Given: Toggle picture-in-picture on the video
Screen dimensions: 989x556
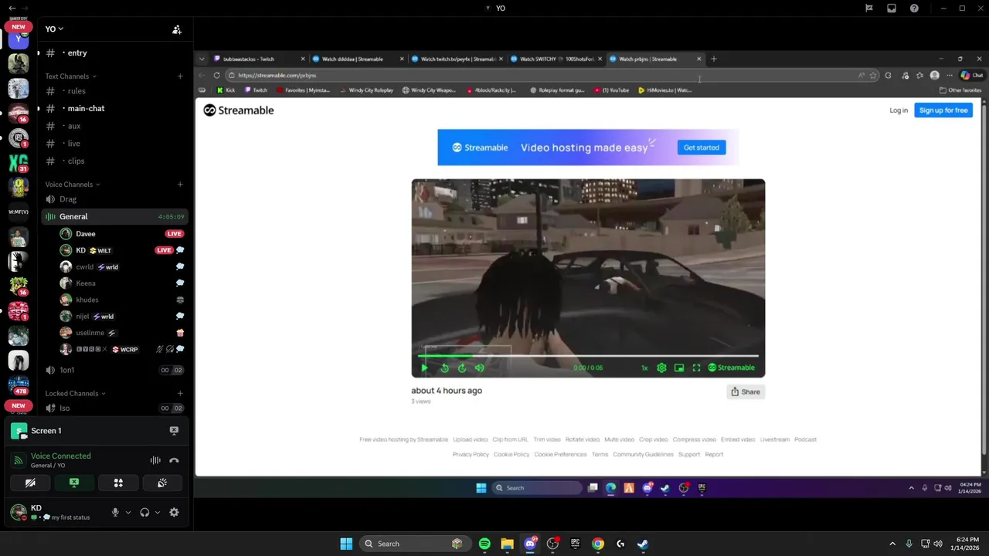Looking at the screenshot, I should (x=679, y=368).
